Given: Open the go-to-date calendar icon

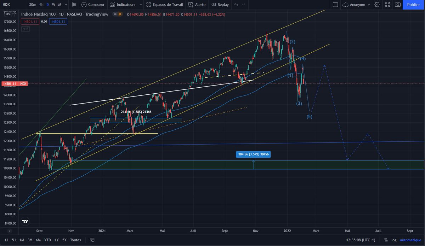Looking at the screenshot, I should click(x=92, y=240).
